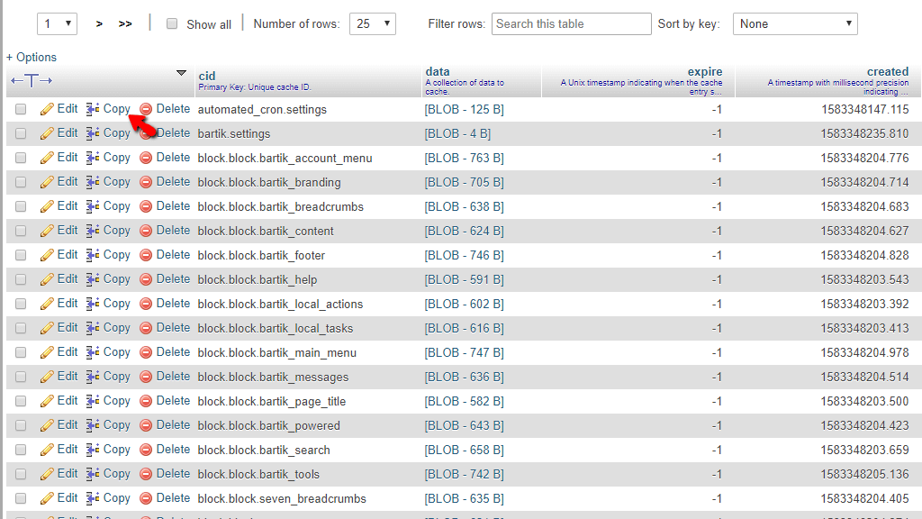Toggle the full texts arrows icon in header
922x519 pixels.
[x=32, y=80]
